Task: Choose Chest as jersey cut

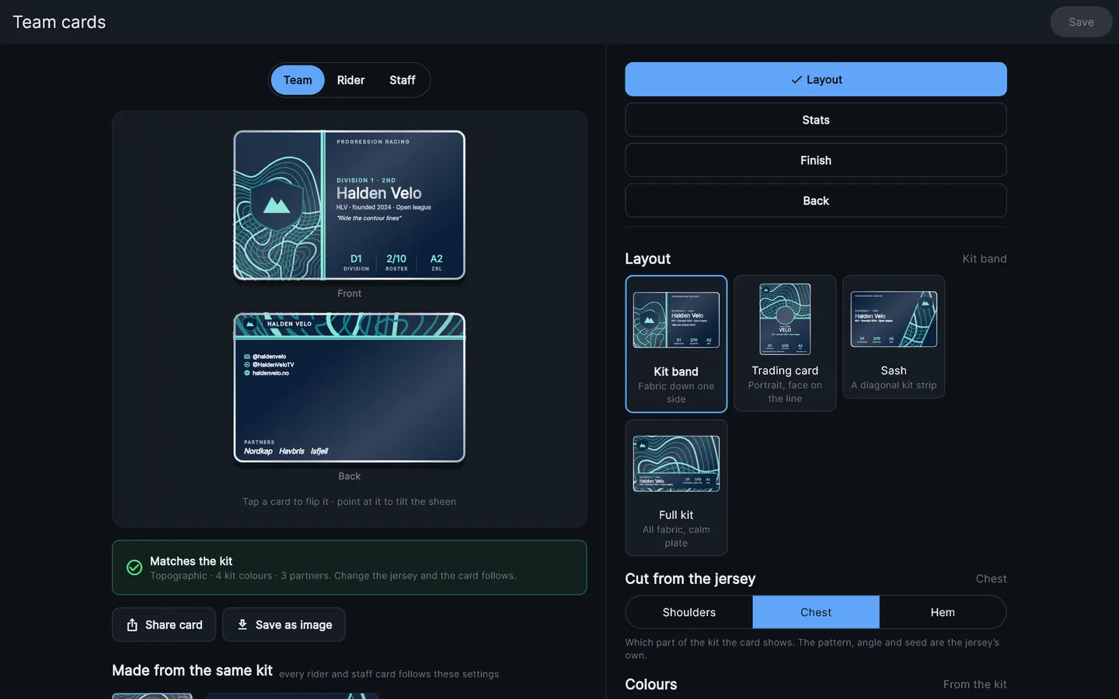Action: point(816,612)
